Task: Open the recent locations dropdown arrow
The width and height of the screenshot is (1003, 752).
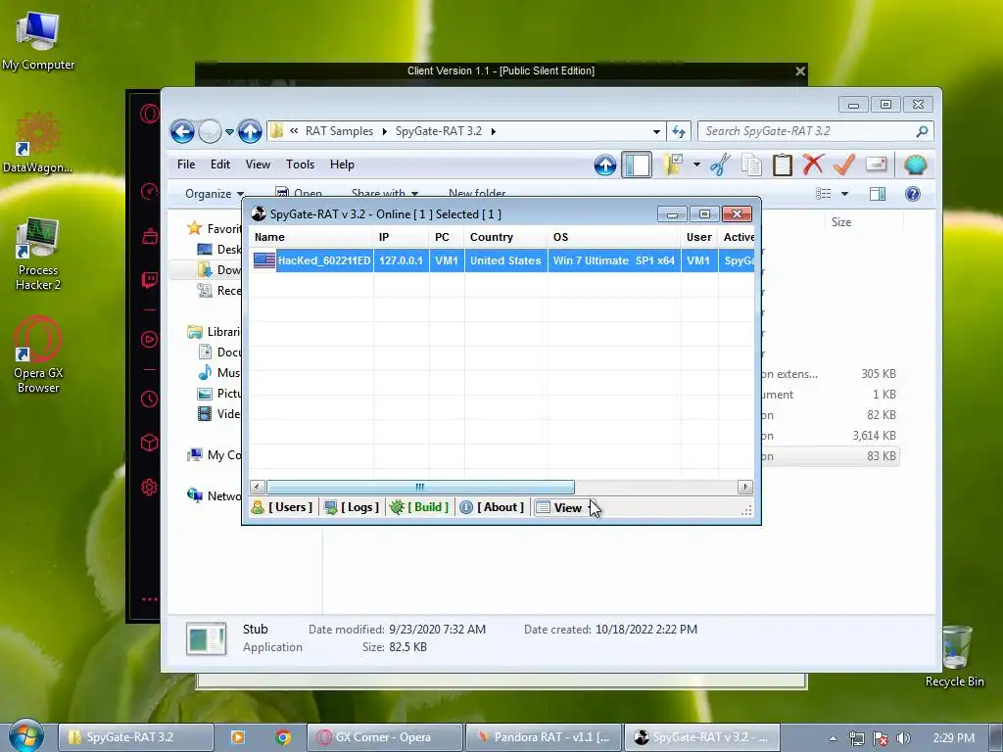Action: point(229,132)
